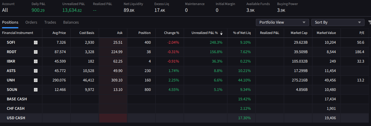The height and width of the screenshot is (126, 371).
Task: Select the USD CASH row label
Action: tap(16, 118)
